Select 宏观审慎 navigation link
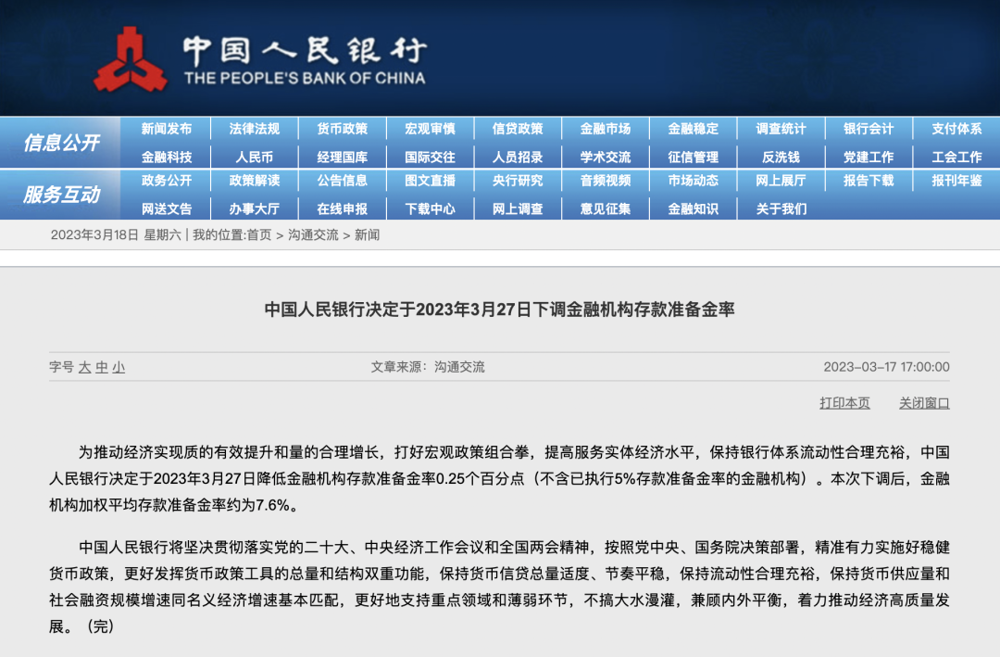1000x657 pixels. pos(430,129)
